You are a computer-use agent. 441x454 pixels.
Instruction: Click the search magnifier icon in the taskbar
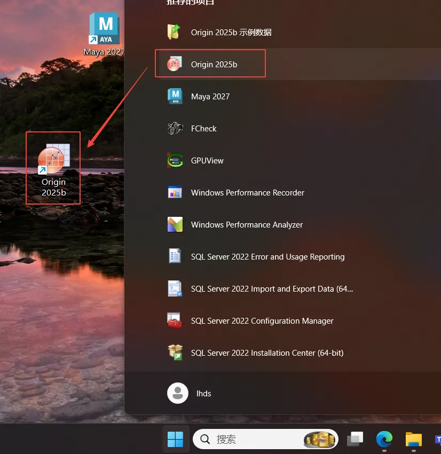[205, 439]
